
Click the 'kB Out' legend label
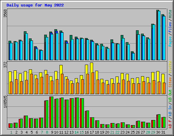pos(170,96)
